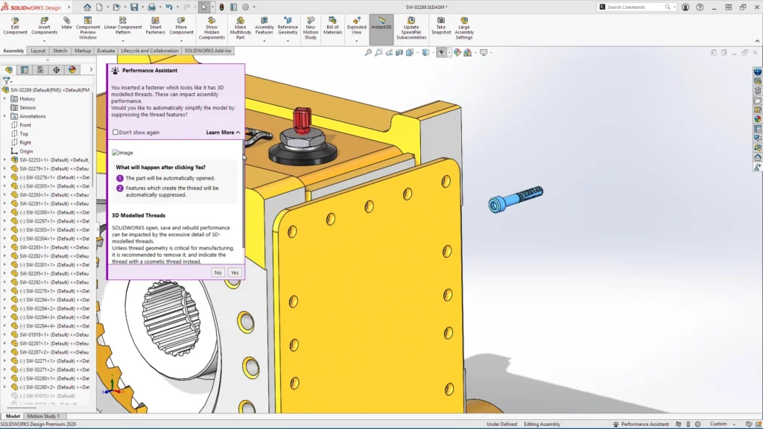The image size is (763, 429).
Task: Expand the History folder in tree
Action: tap(5, 98)
